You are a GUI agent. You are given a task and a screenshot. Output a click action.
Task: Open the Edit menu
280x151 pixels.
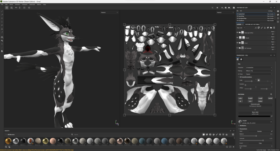point(6,4)
